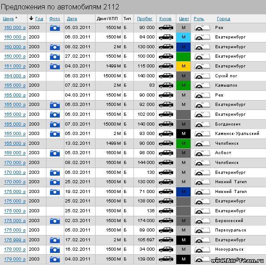Sort listings by Дата header
The image size is (266, 265).
click(72, 19)
